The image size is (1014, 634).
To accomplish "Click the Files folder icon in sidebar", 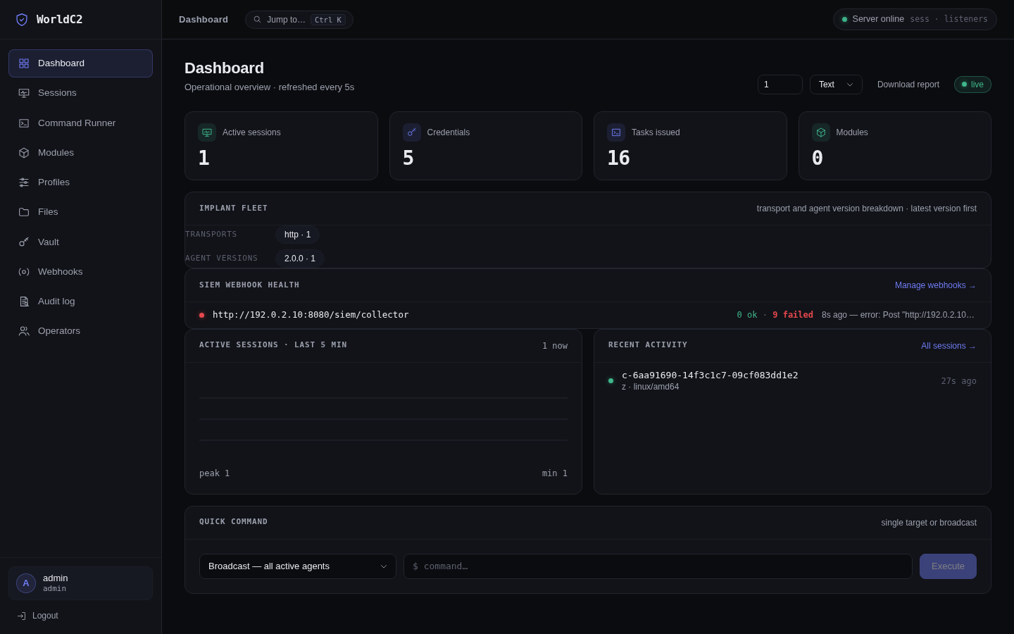I will point(24,212).
